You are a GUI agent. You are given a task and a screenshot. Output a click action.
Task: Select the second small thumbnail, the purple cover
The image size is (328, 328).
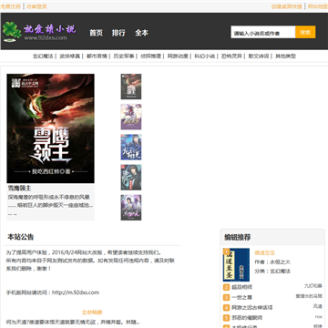click(131, 117)
